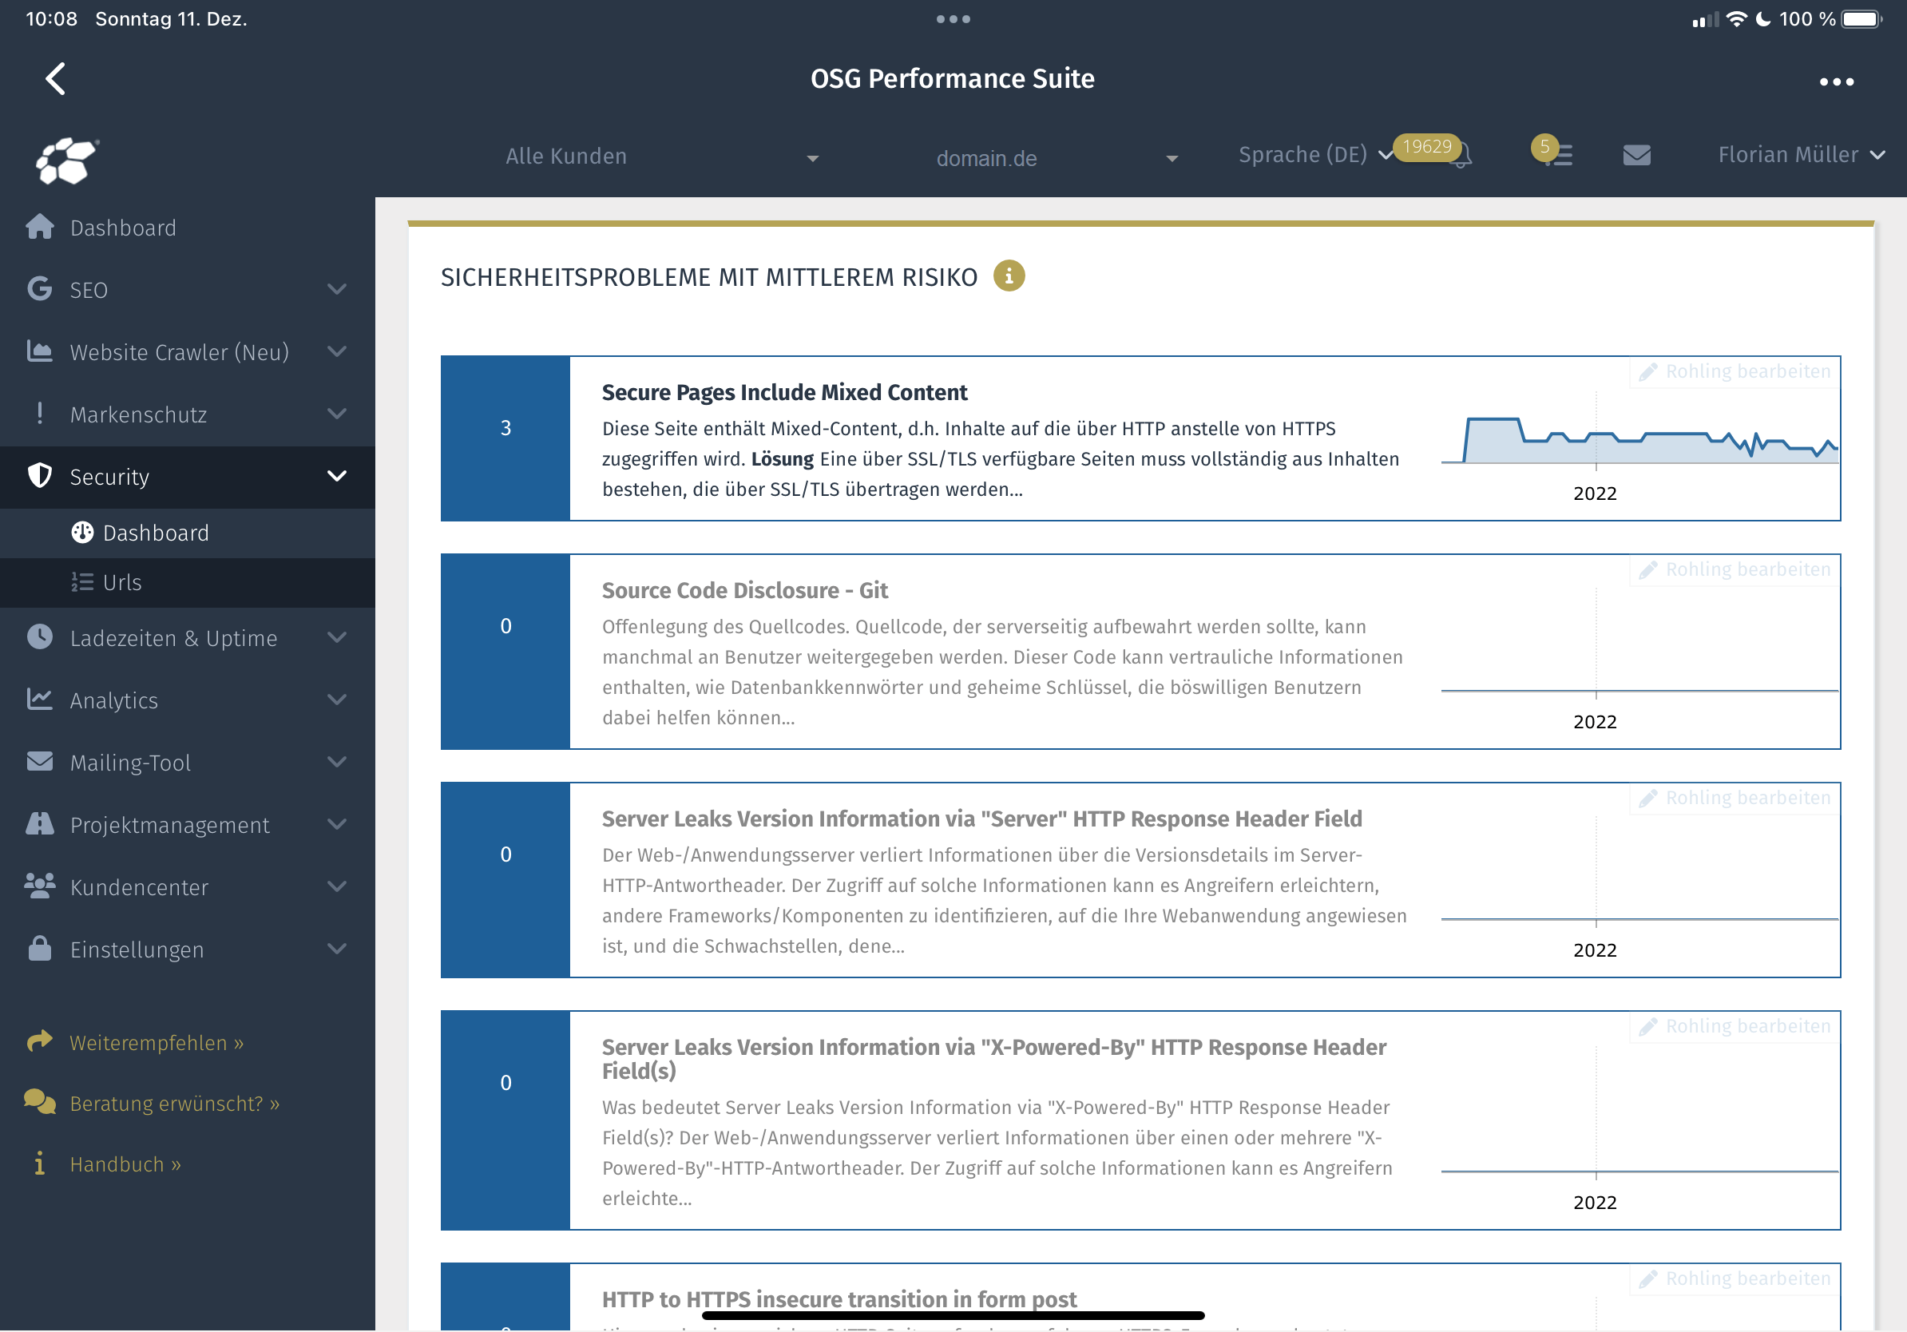Click the Secure Pages Include Mixed Content title

tap(784, 392)
